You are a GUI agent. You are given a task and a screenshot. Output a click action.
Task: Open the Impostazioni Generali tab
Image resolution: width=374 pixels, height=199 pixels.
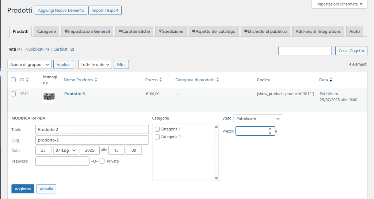(87, 31)
